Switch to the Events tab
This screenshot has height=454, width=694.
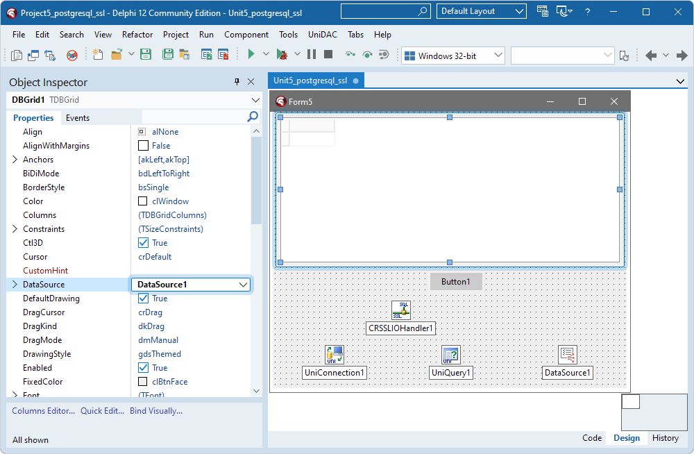click(78, 118)
